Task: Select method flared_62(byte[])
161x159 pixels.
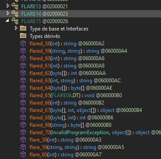Action: tap(67, 73)
